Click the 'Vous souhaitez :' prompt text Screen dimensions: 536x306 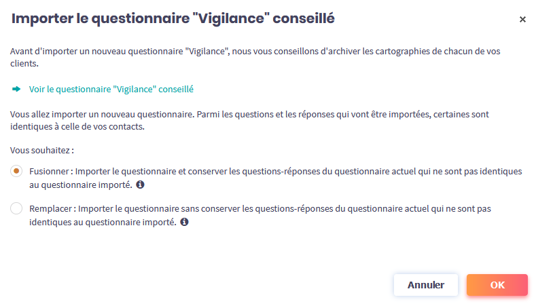(42, 148)
